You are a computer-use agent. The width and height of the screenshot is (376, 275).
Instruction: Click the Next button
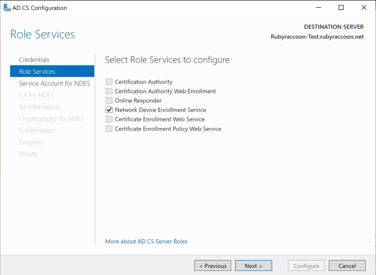coord(253,265)
